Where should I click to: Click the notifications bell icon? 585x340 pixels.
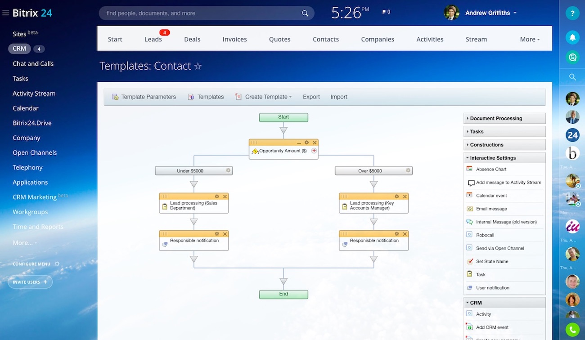tap(572, 37)
